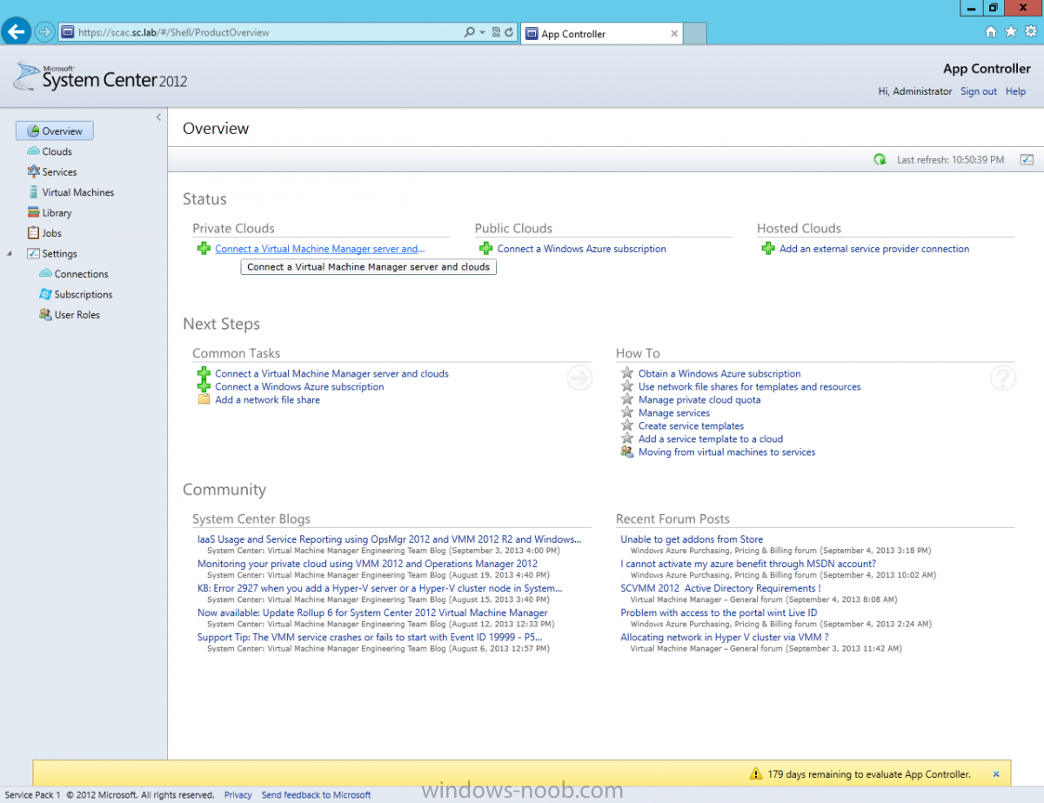Open the browser home icon
1044x803 pixels.
coord(991,31)
